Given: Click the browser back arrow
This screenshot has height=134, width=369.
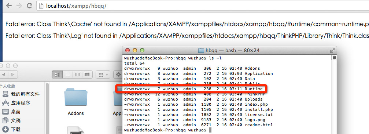Looking at the screenshot, I should pos(9,6).
